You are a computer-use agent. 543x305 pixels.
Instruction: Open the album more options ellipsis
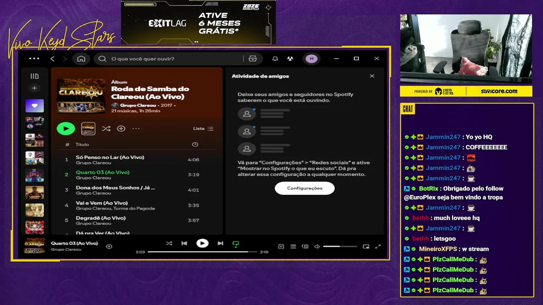coord(136,128)
